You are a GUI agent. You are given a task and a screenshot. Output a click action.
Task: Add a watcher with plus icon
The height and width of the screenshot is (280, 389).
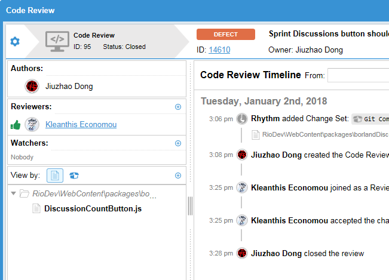[x=177, y=143]
